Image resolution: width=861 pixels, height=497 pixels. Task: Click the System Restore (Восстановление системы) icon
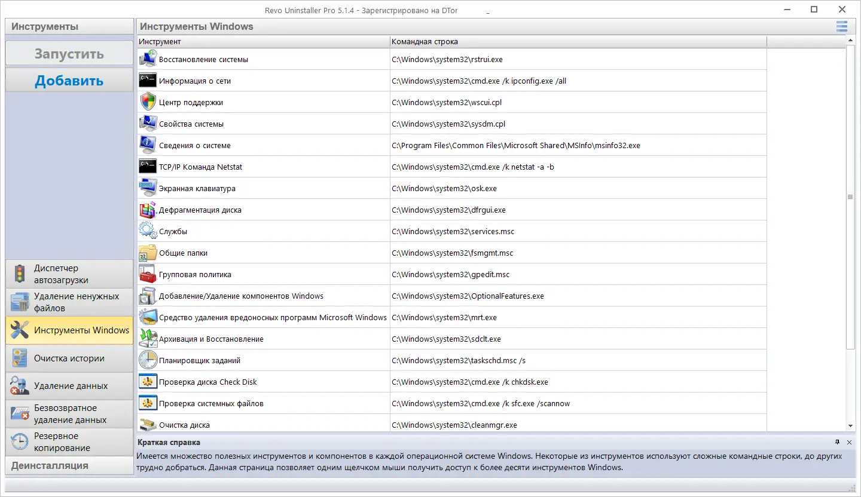[x=148, y=59]
